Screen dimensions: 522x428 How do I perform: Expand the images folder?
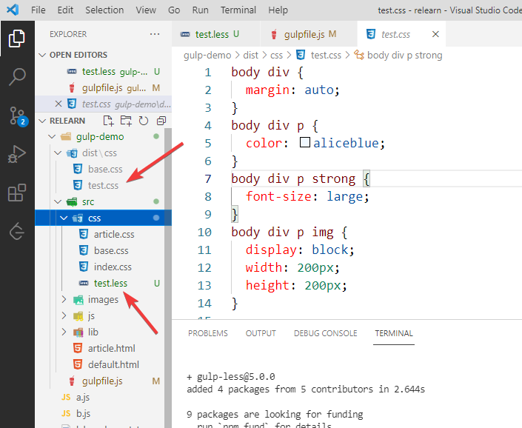pyautogui.click(x=64, y=300)
